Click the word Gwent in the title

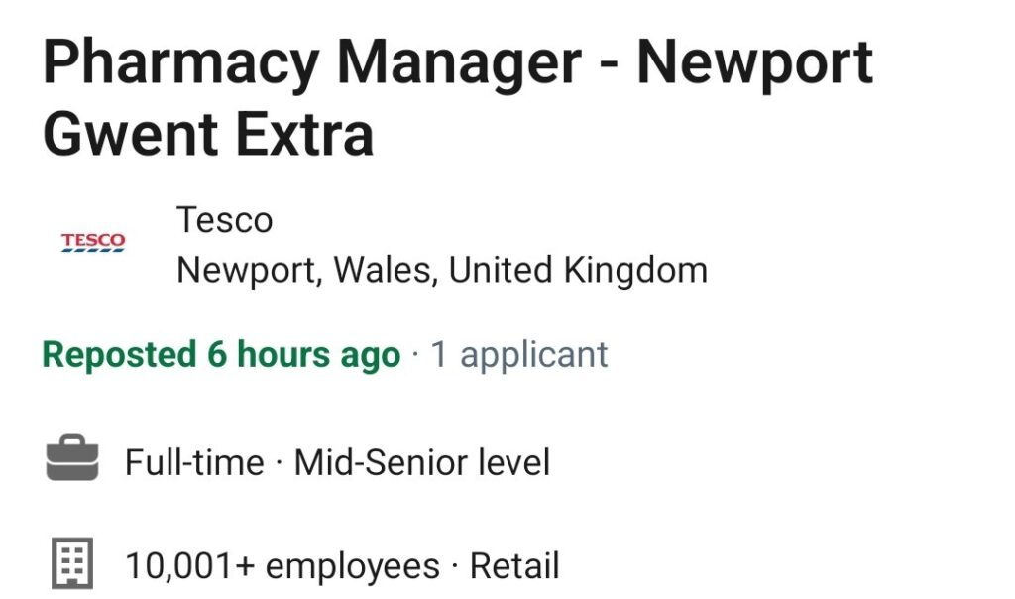pos(130,135)
